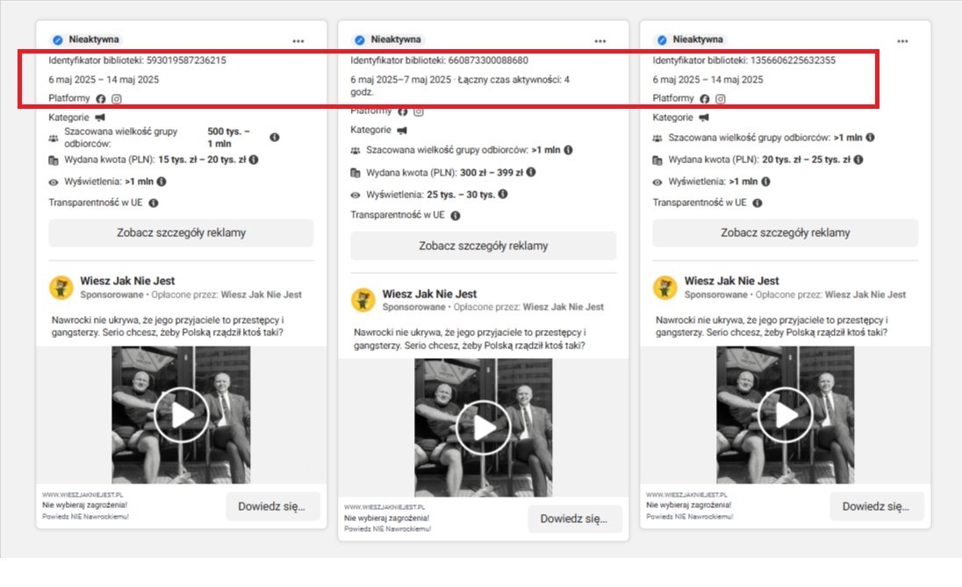
Task: Open info icon beside '300 zł – 399 zł'
Action: [x=531, y=172]
